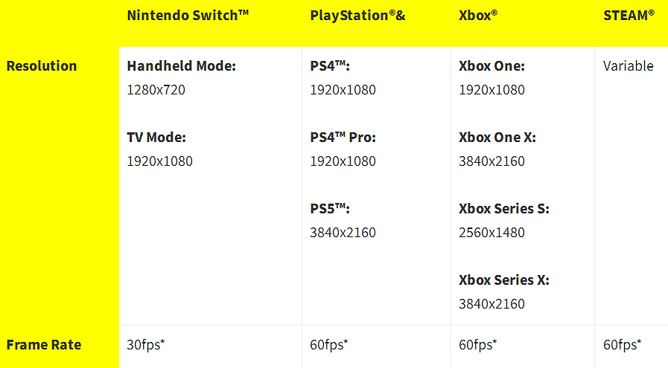Click the PS4 Pro label

pos(343,138)
